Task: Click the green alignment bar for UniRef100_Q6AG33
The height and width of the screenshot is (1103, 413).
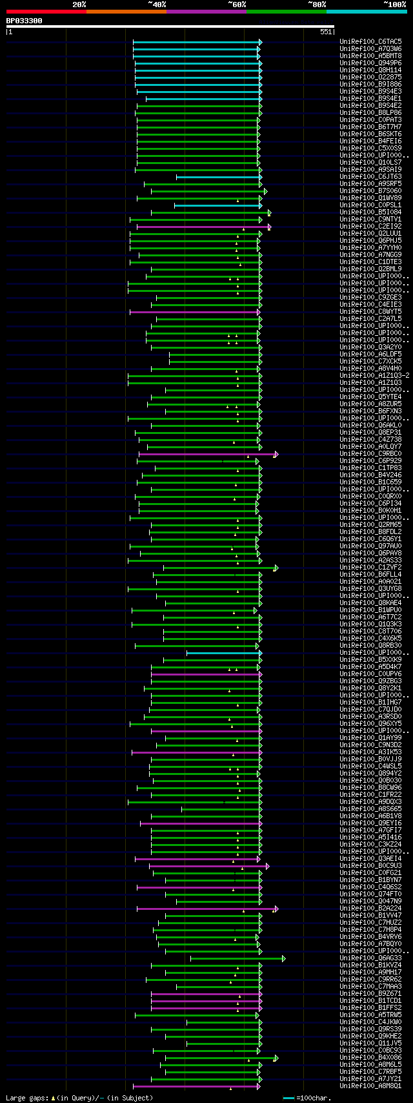Action: tap(237, 958)
